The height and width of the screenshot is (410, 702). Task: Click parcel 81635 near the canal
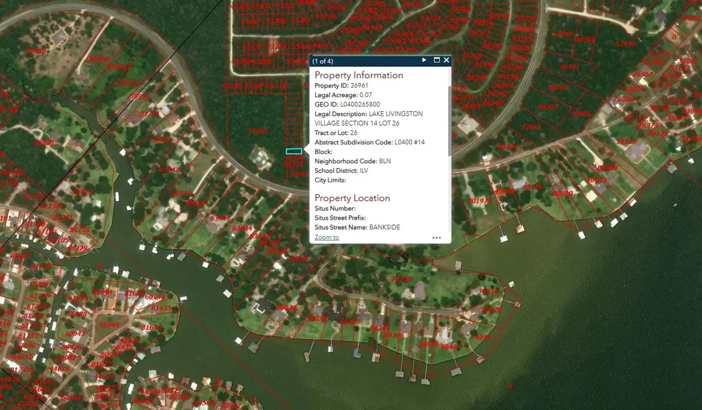(161, 308)
